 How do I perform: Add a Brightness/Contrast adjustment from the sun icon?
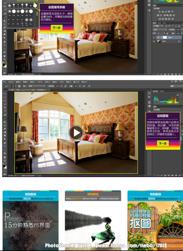click(x=160, y=12)
